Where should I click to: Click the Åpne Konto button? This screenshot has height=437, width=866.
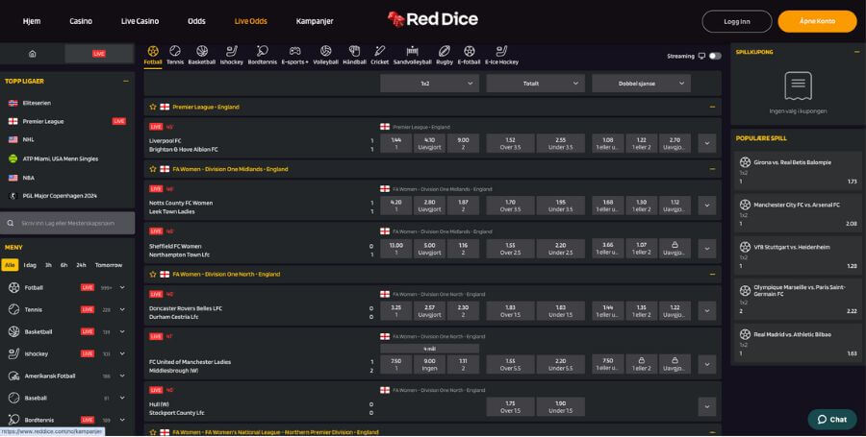pos(817,21)
